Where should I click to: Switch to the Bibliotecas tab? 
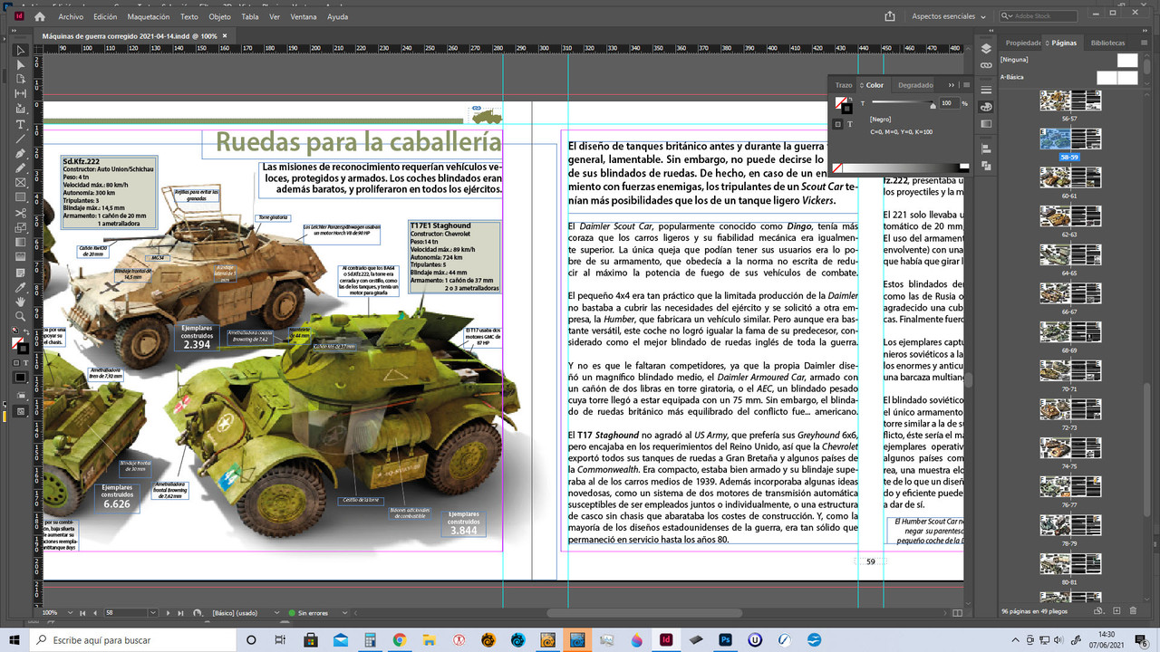(x=1107, y=43)
